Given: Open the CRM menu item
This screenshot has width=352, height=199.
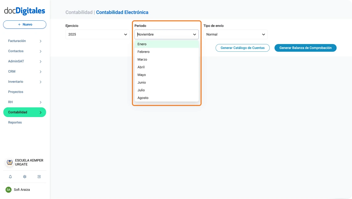Looking at the screenshot, I should (x=12, y=71).
